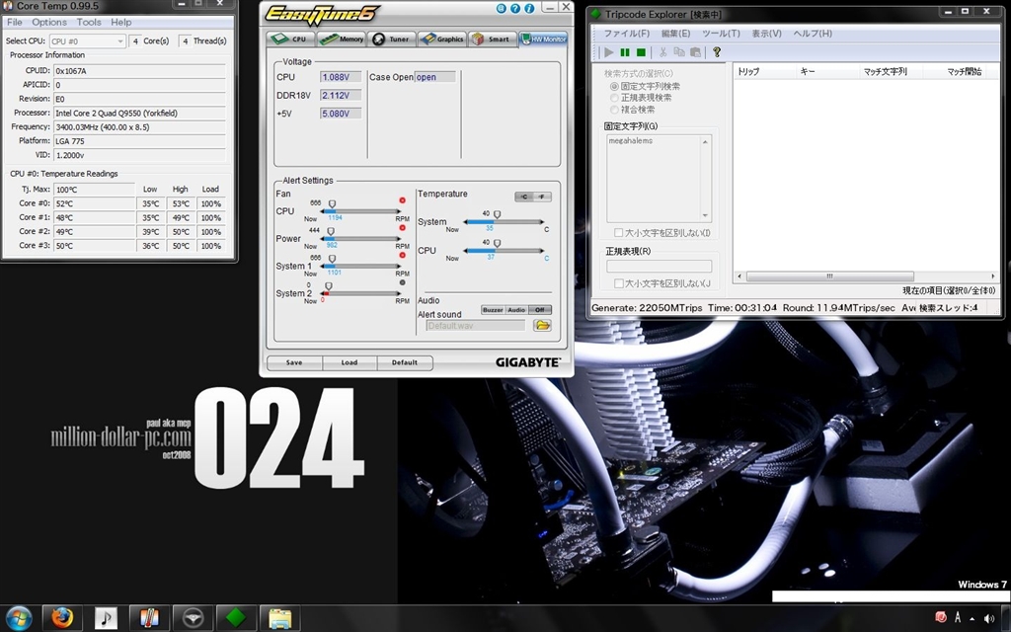Click the volume speaker tray icon
This screenshot has height=632, width=1011.
[x=988, y=618]
